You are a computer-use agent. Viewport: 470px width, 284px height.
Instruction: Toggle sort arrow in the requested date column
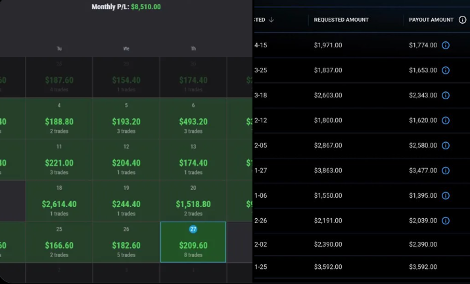point(271,20)
